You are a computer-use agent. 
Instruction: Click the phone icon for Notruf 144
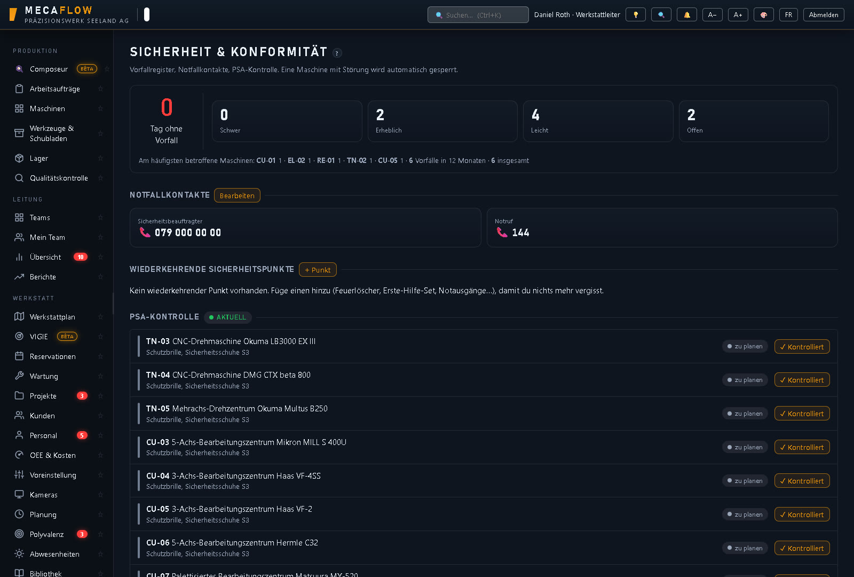coord(502,232)
